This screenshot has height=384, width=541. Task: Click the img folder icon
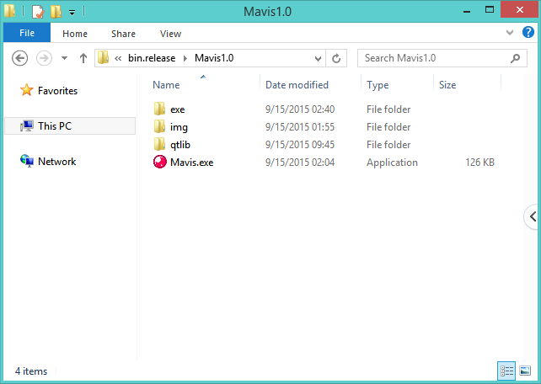coord(159,126)
